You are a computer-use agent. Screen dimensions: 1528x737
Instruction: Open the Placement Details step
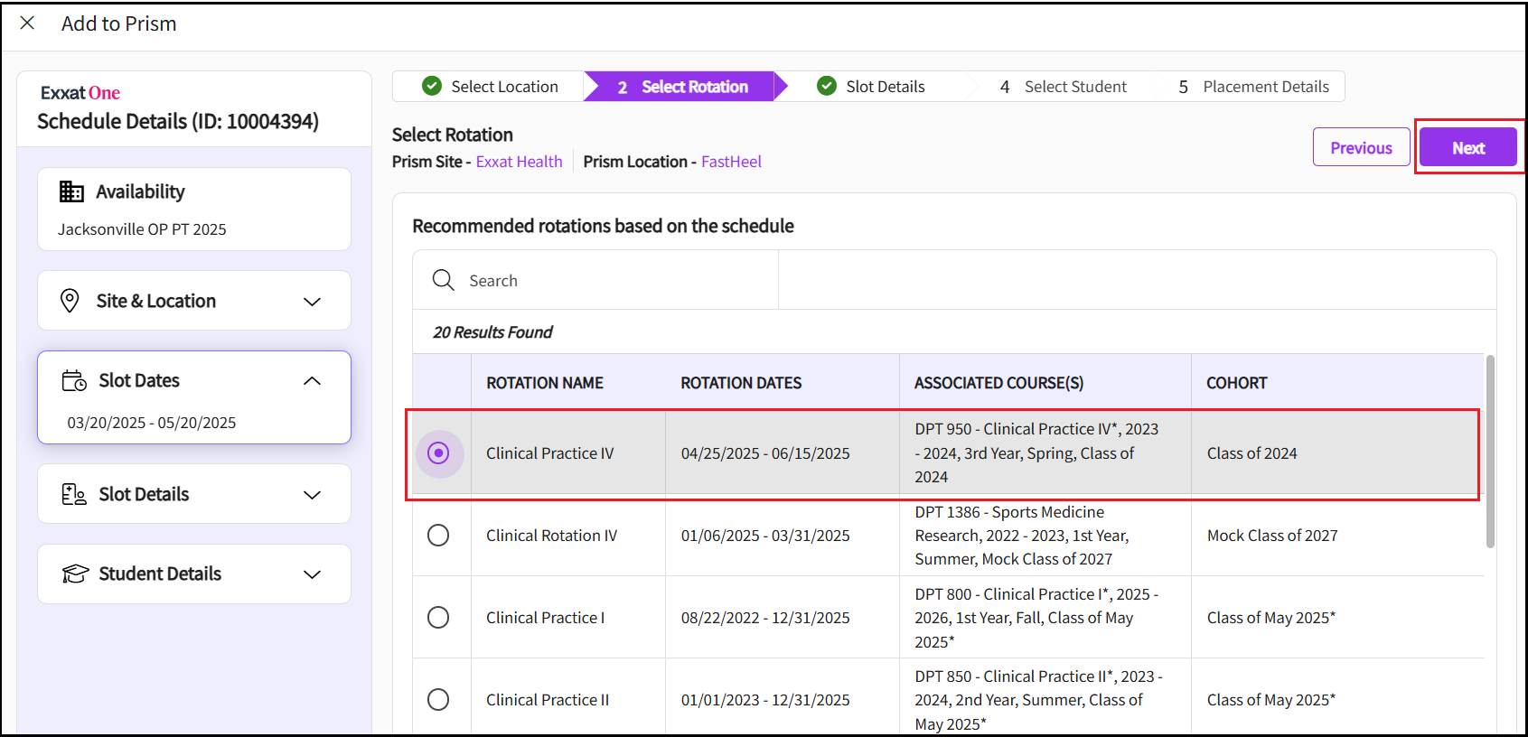pyautogui.click(x=1253, y=87)
